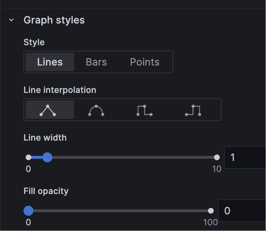The width and height of the screenshot is (266, 231).
Task: Collapse the Graph styles section chevron
Action: (x=12, y=20)
